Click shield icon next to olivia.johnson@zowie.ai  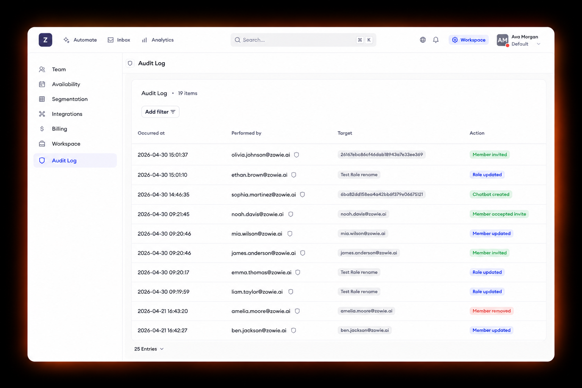point(297,155)
